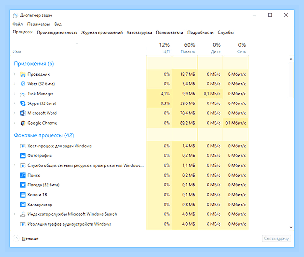Expand the Microsoft Word process group
The height and width of the screenshot is (257, 304).
tap(14, 113)
